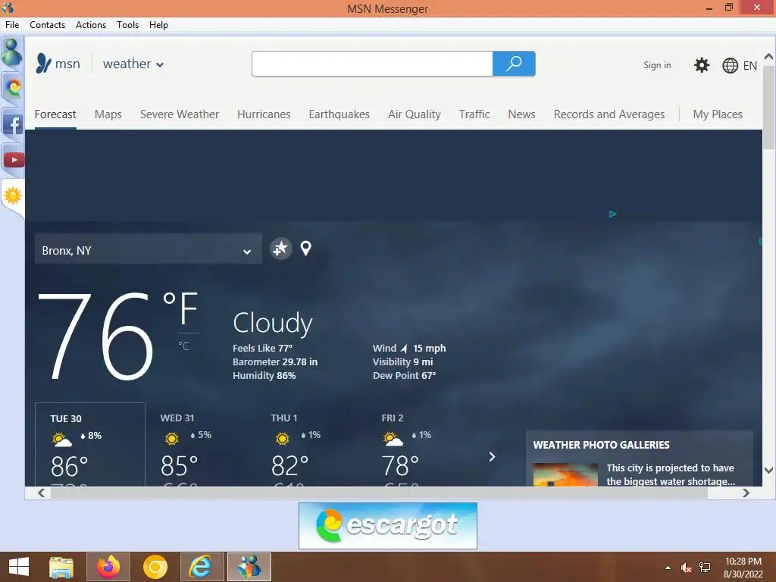Click Friday's partly cloudy weather icon
The height and width of the screenshot is (582, 776).
pyautogui.click(x=393, y=439)
